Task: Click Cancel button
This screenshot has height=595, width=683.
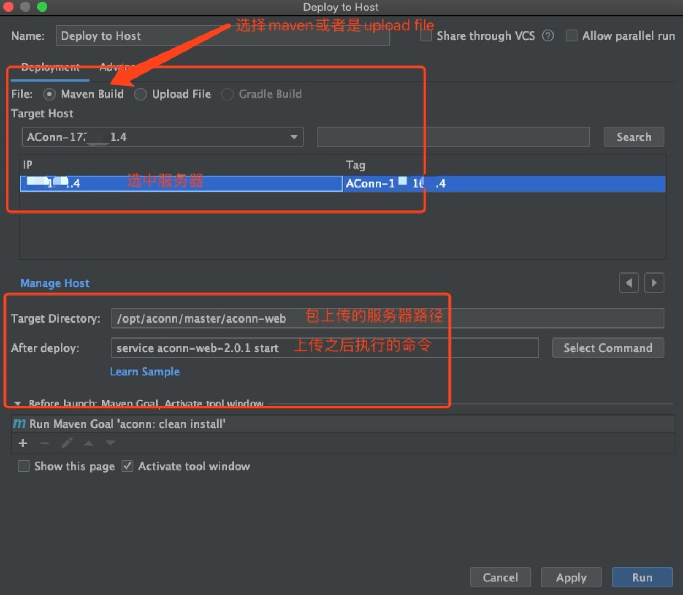Action: click(x=500, y=577)
